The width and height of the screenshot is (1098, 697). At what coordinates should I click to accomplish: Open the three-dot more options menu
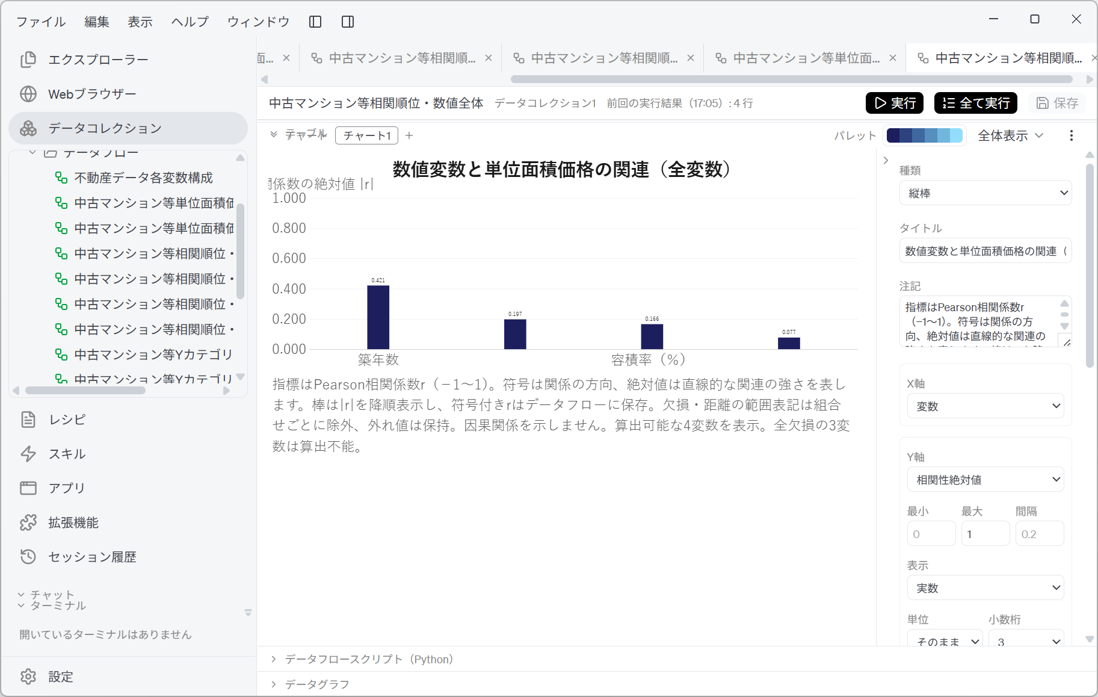1072,135
